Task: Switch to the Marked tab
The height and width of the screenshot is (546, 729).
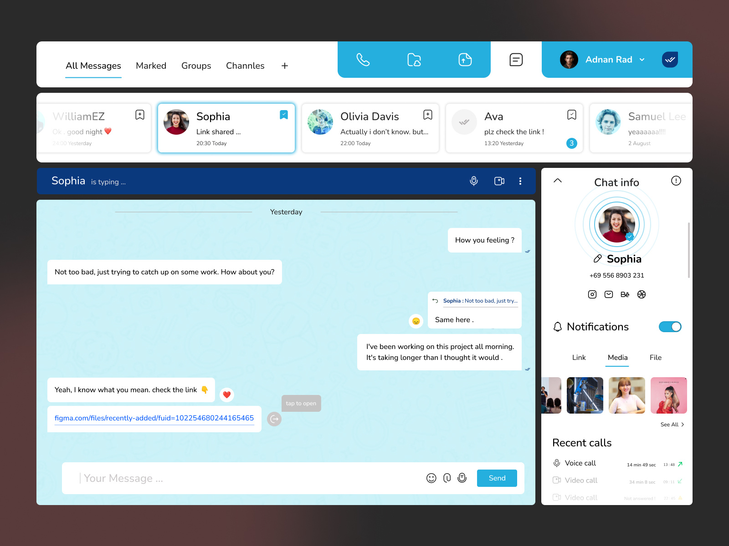Action: (151, 66)
